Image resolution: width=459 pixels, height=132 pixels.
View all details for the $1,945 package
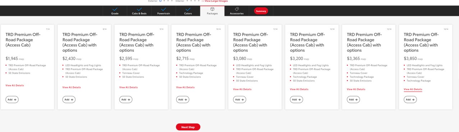[15, 86]
